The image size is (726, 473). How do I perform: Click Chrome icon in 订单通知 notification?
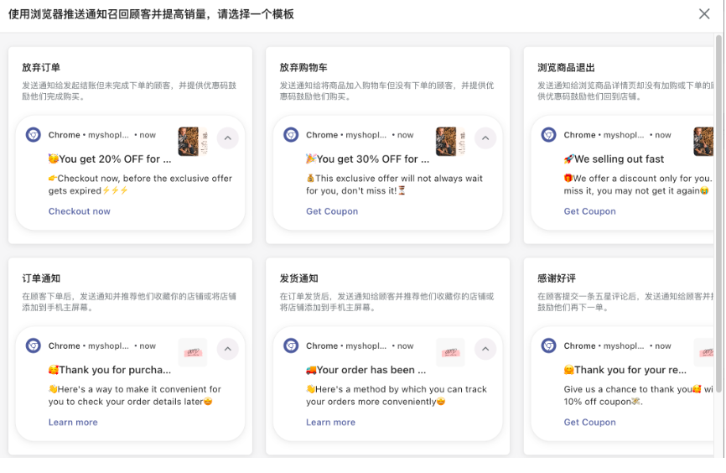click(x=34, y=346)
